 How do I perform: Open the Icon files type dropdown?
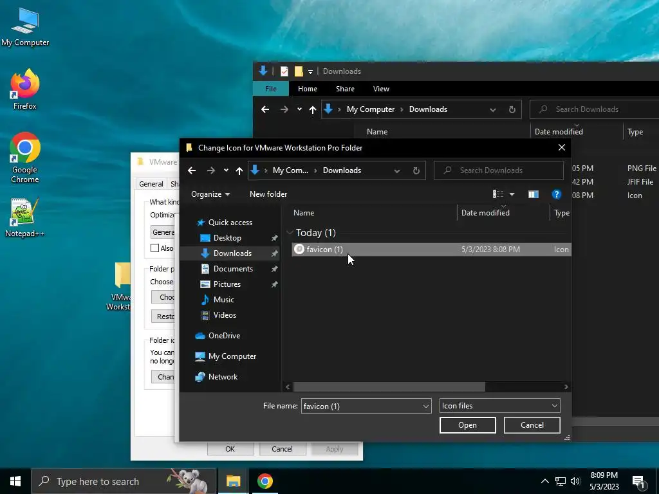499,406
